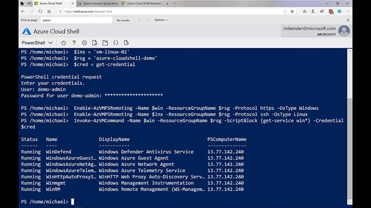
Task: Click "$rsg = 'azure-cloudshell-demo'" command text
Action: coord(115,58)
